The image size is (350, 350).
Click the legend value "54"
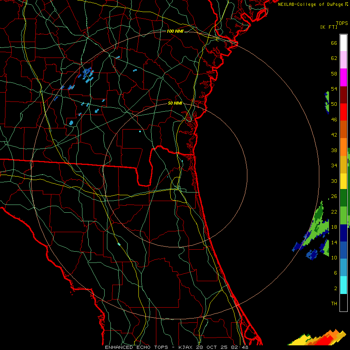point(334,89)
